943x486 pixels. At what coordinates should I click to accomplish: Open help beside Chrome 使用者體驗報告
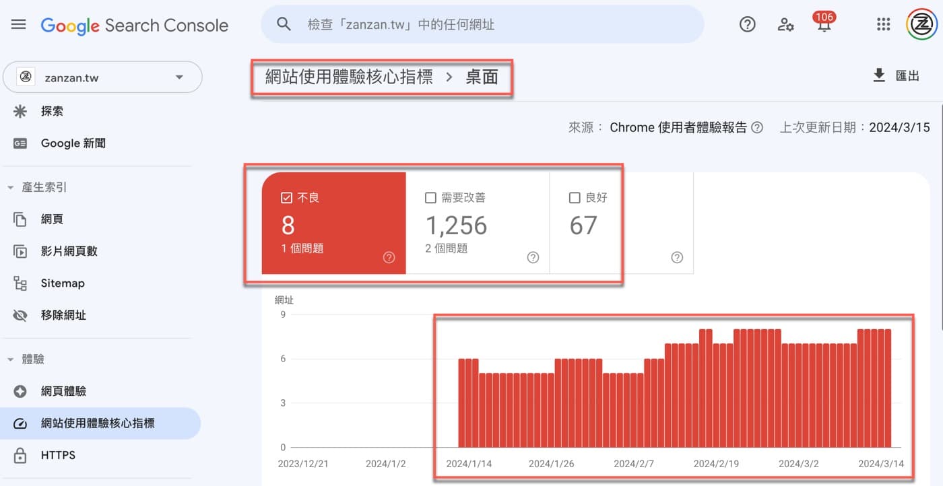point(757,127)
